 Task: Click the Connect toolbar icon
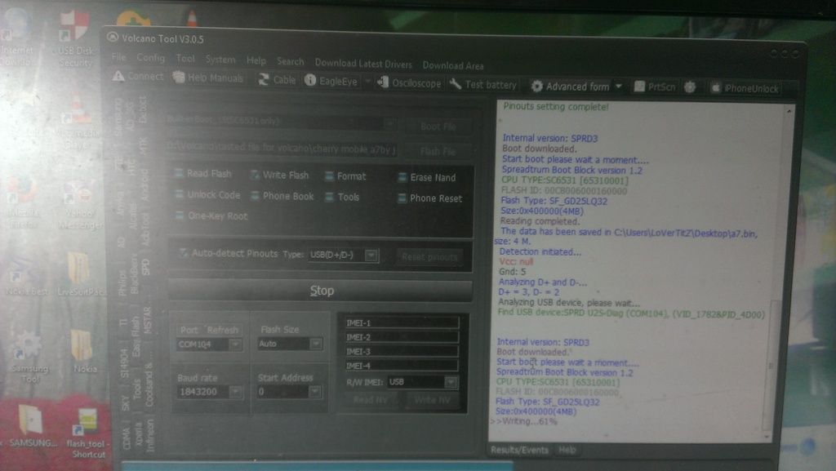click(x=138, y=77)
